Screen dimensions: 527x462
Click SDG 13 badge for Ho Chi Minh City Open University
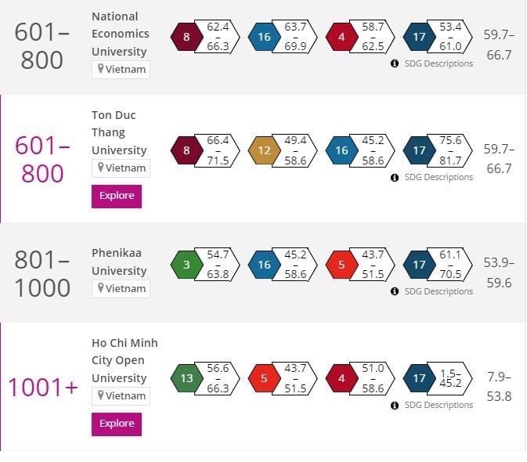186,379
